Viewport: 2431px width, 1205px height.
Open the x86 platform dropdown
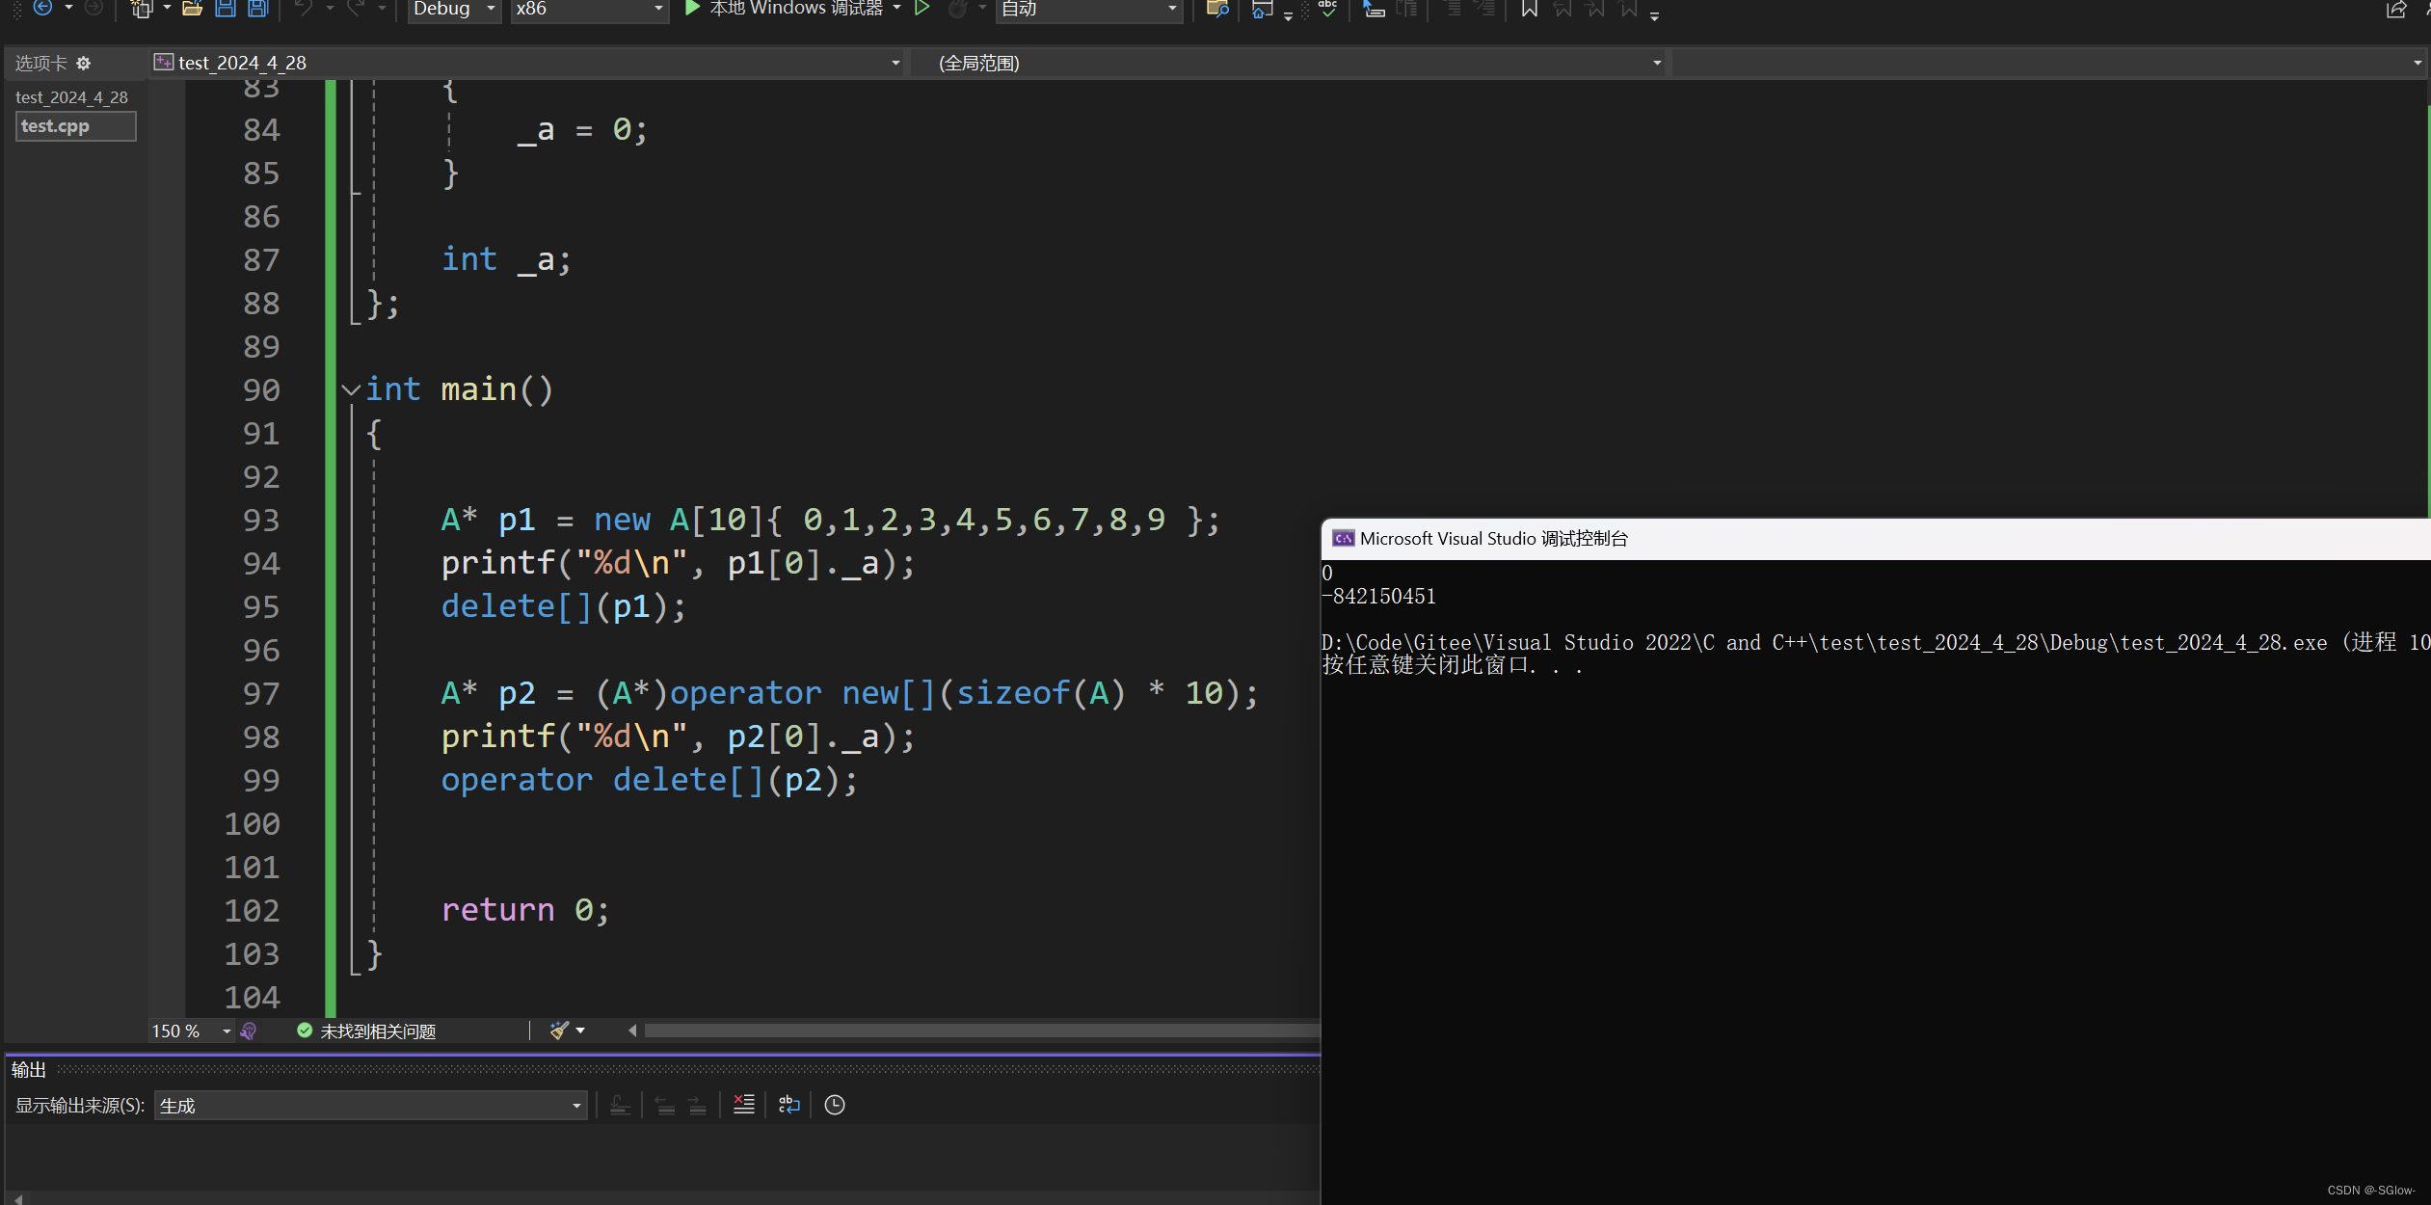(658, 9)
